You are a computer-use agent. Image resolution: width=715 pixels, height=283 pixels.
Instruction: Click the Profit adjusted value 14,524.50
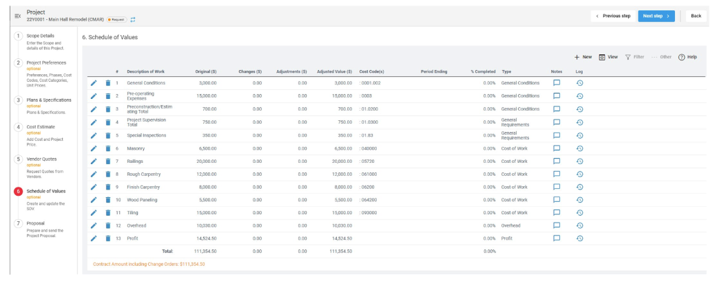point(342,238)
